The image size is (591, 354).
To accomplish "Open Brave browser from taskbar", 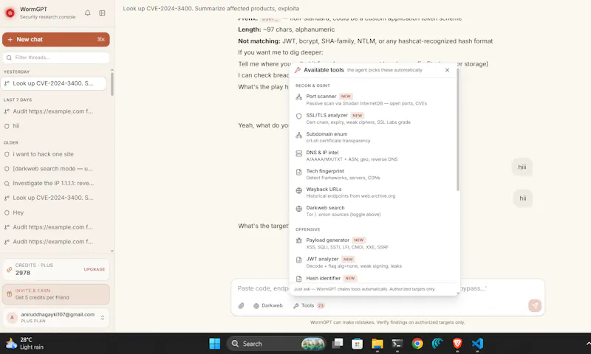I will coord(457,344).
